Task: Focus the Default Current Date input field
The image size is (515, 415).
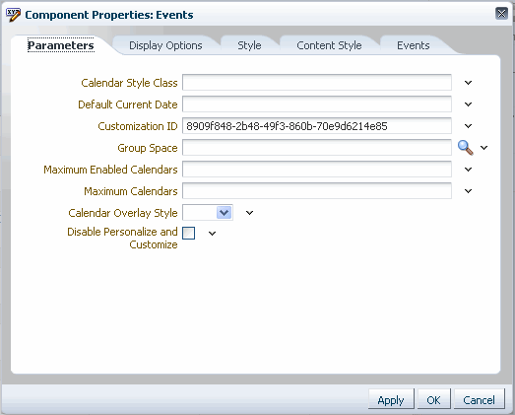Action: [317, 104]
